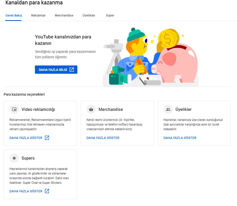Select the Üyelikler tab
The height and width of the screenshot is (206, 237).
click(x=89, y=15)
